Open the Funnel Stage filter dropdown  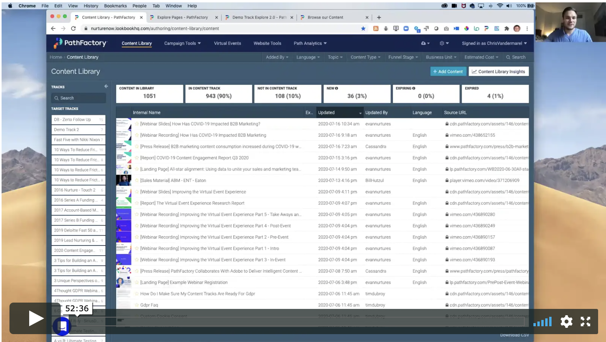point(403,57)
